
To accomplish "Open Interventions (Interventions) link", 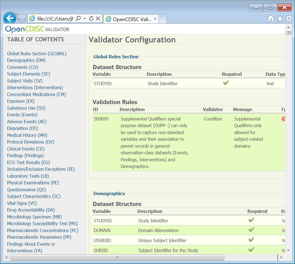I will click(35, 87).
